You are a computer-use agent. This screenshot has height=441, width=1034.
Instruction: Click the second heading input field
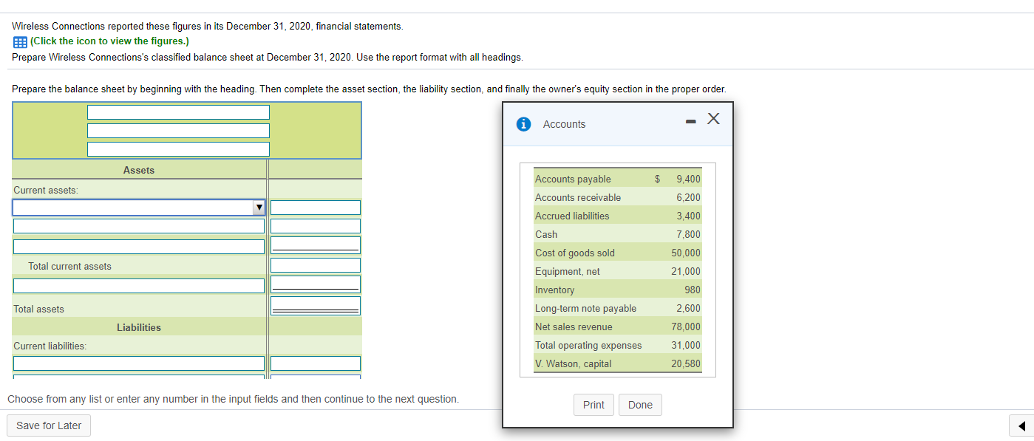[x=178, y=131]
